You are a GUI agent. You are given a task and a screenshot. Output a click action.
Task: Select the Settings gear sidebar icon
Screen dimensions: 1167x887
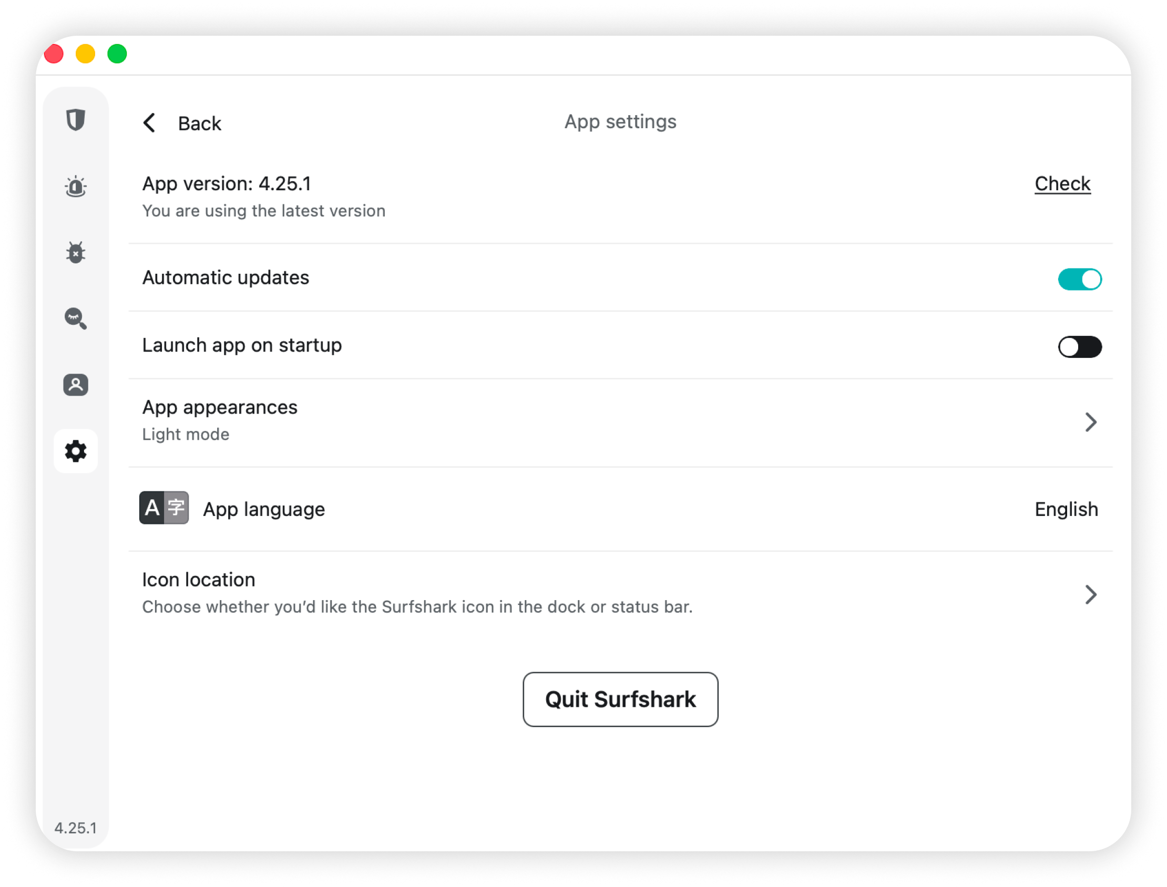76,451
